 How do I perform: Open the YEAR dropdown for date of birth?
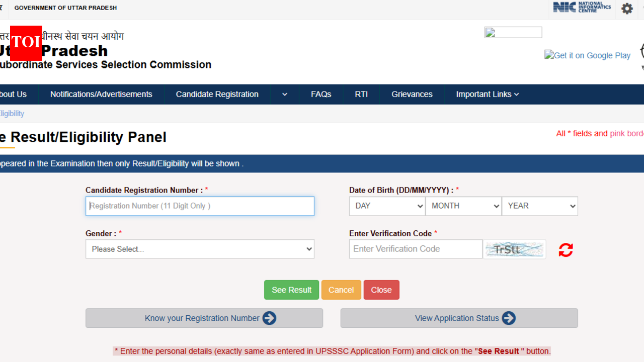click(x=539, y=206)
